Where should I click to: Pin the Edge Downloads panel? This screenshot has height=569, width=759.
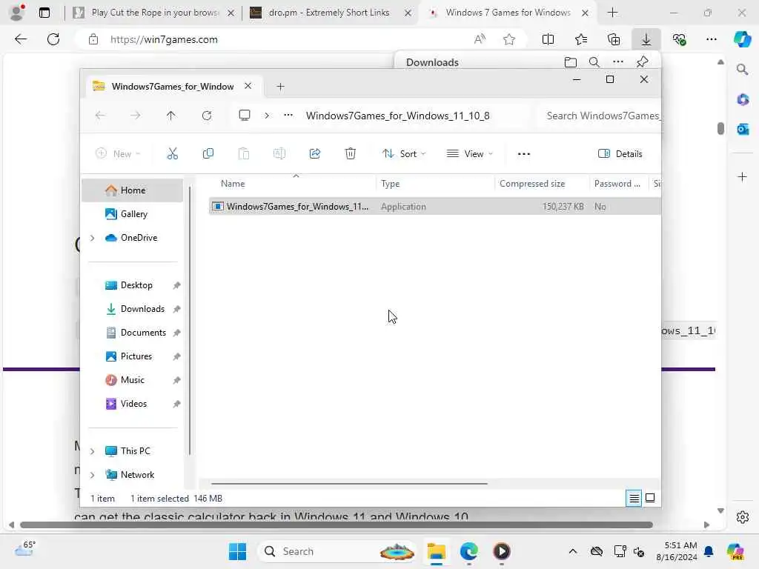click(642, 62)
